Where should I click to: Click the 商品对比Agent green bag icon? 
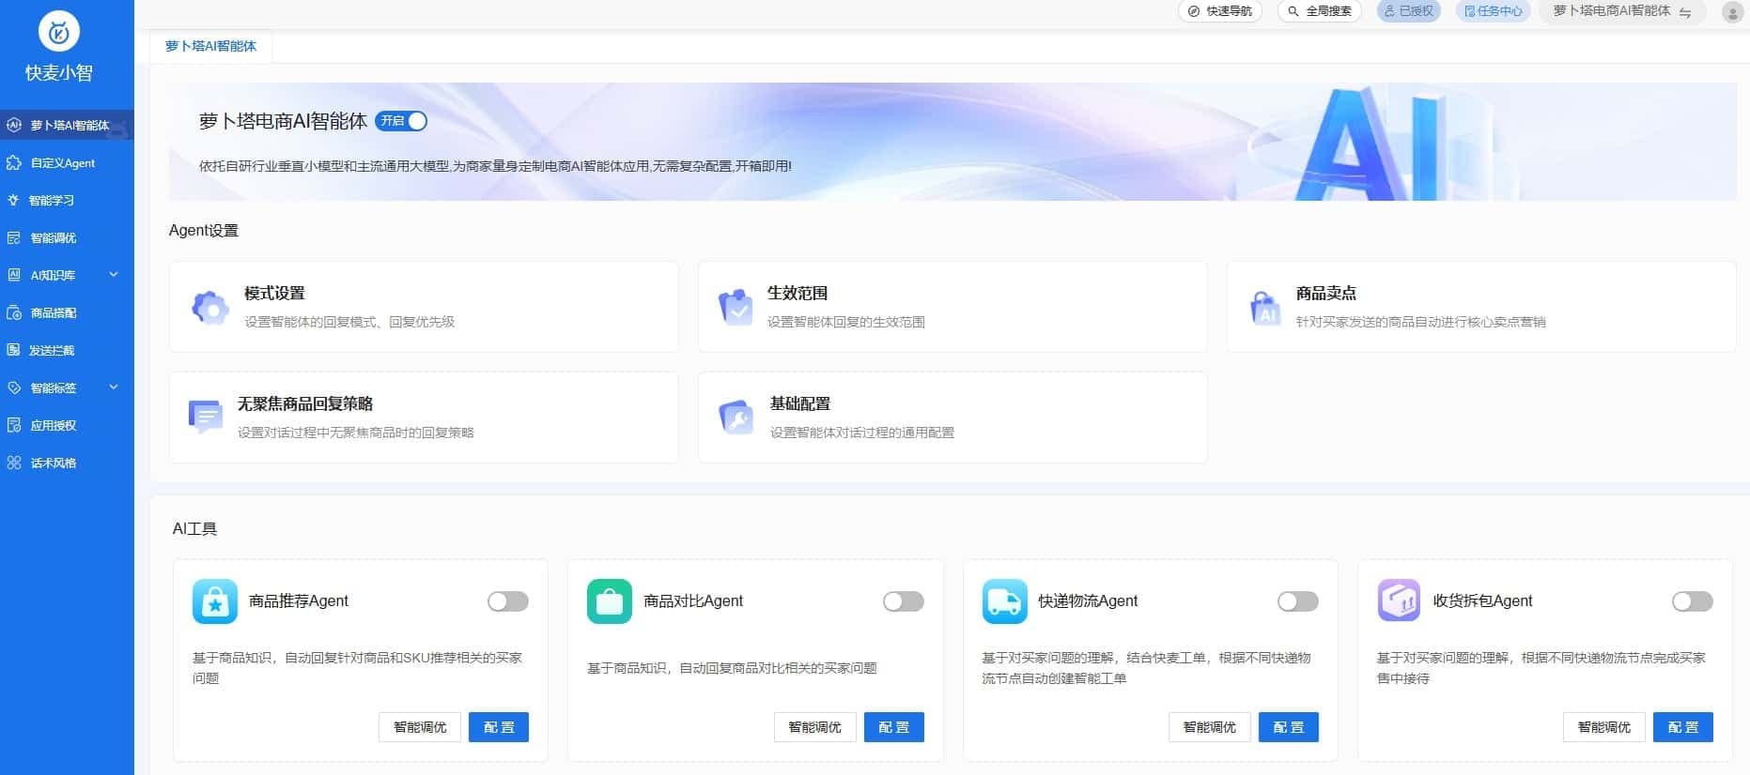click(x=610, y=601)
